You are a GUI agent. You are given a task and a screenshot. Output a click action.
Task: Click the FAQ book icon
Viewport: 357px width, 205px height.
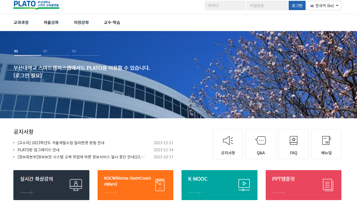click(293, 144)
